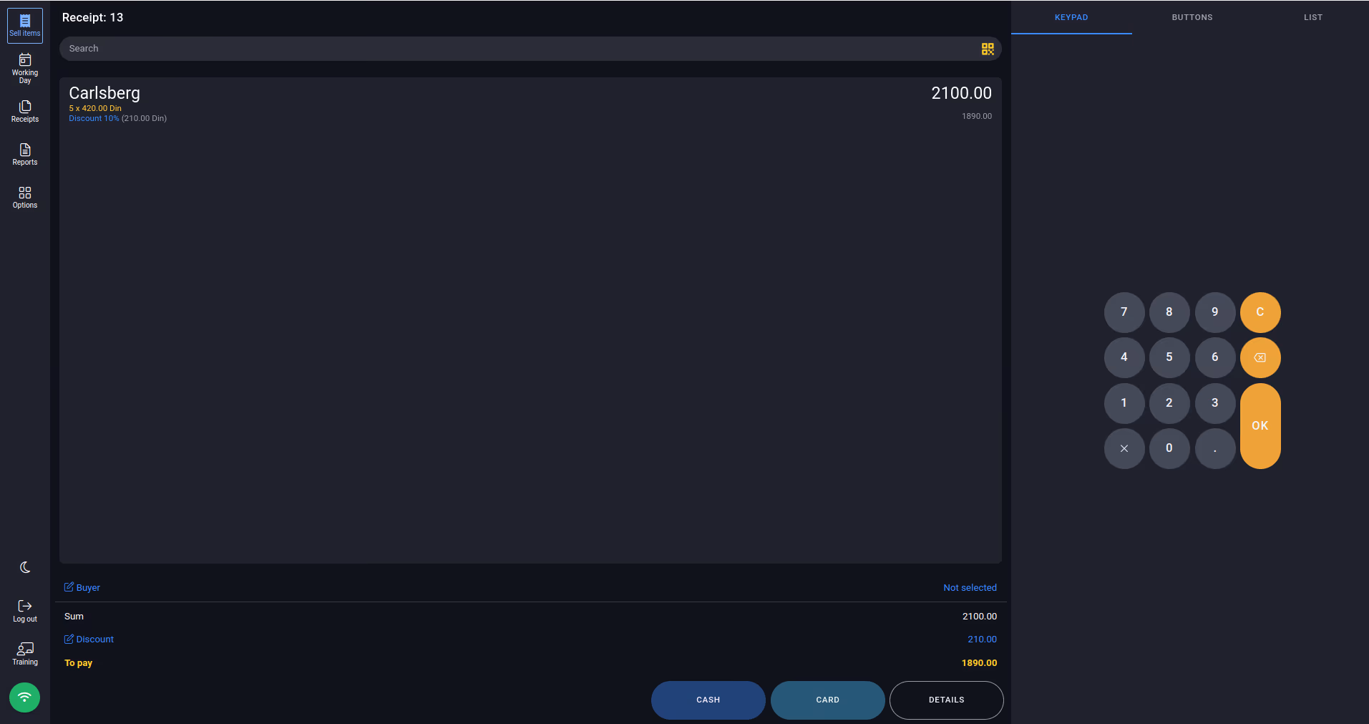Tap keypad digit 6
Screen dimensions: 1369x724
tap(1215, 357)
